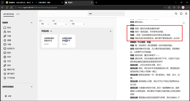190x101 pixels.
Task: Open 角色 characters in the sidebar
Action: (x=7, y=32)
